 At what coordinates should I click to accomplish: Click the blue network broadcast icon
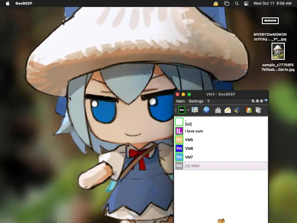(207, 110)
